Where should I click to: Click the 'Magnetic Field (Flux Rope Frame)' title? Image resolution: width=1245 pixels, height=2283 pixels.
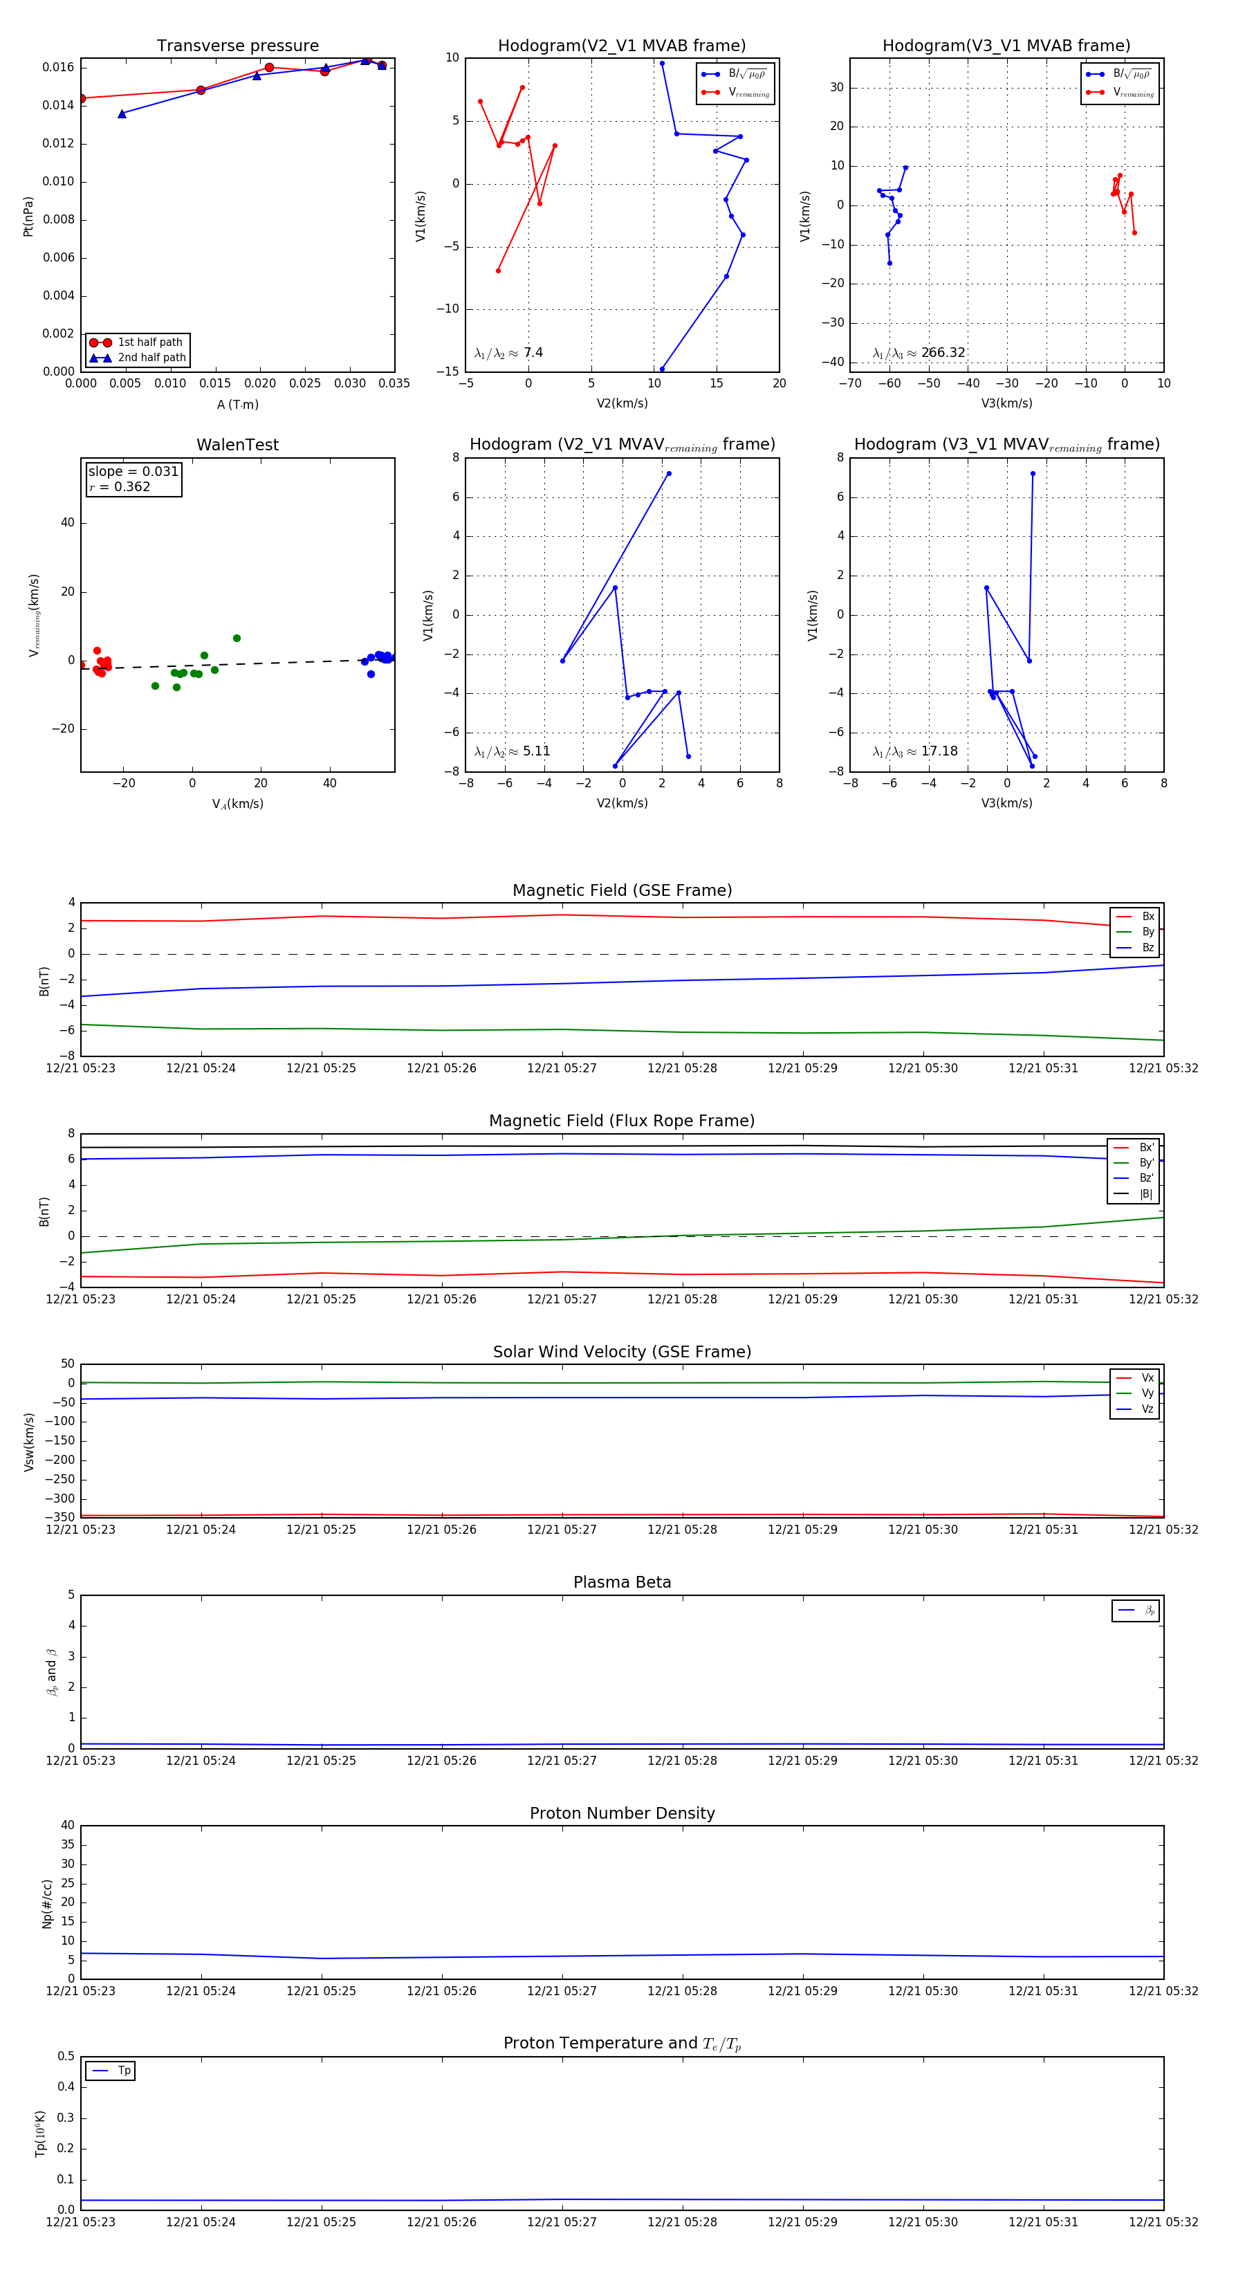pyautogui.click(x=622, y=1121)
